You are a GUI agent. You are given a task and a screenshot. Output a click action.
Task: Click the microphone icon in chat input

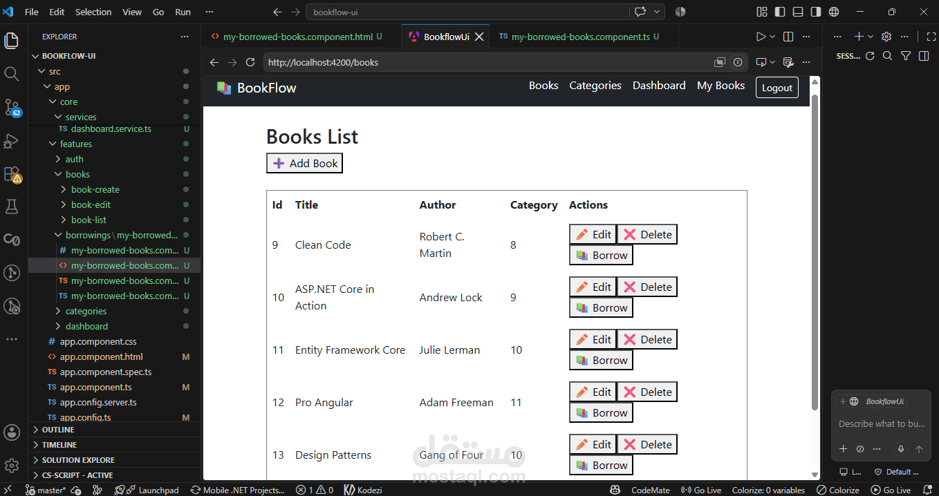tap(900, 449)
